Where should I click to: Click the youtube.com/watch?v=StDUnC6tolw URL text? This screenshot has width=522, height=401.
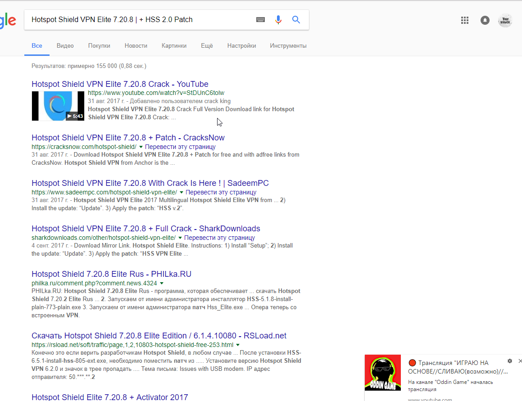pos(156,93)
